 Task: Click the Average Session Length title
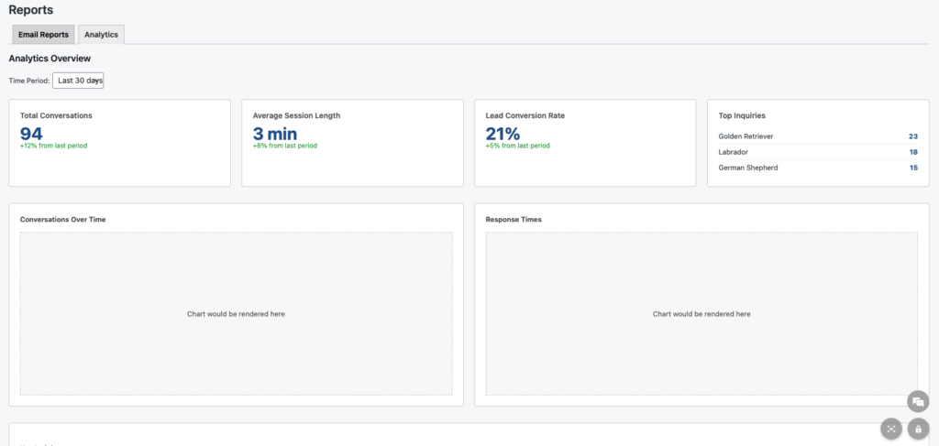pos(296,115)
